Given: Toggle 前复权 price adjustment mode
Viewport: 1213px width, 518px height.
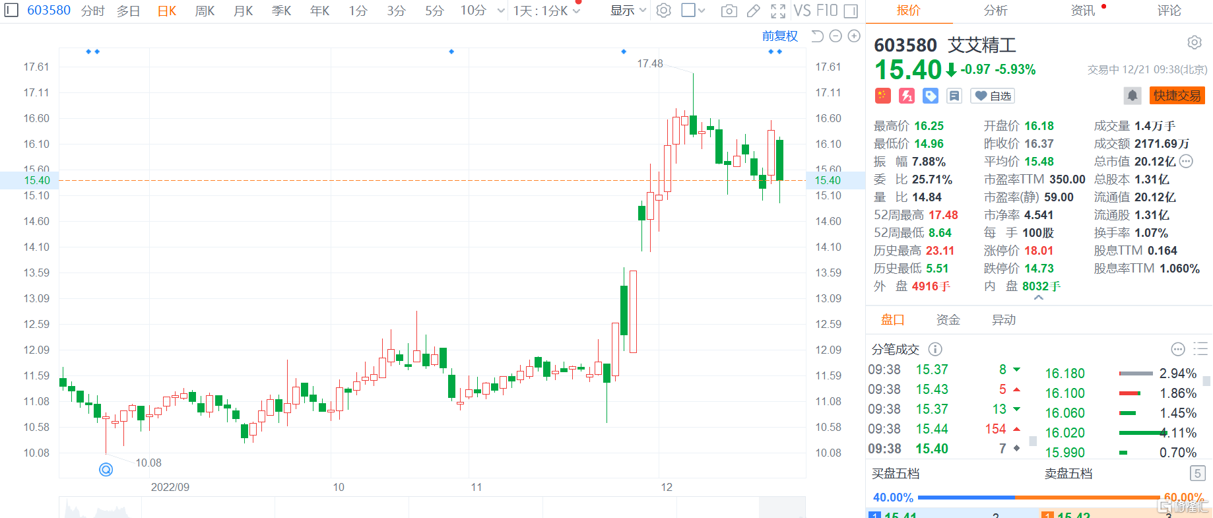Looking at the screenshot, I should tap(780, 36).
